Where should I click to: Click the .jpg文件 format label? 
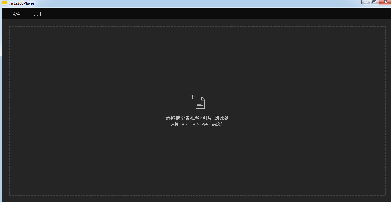218,124
